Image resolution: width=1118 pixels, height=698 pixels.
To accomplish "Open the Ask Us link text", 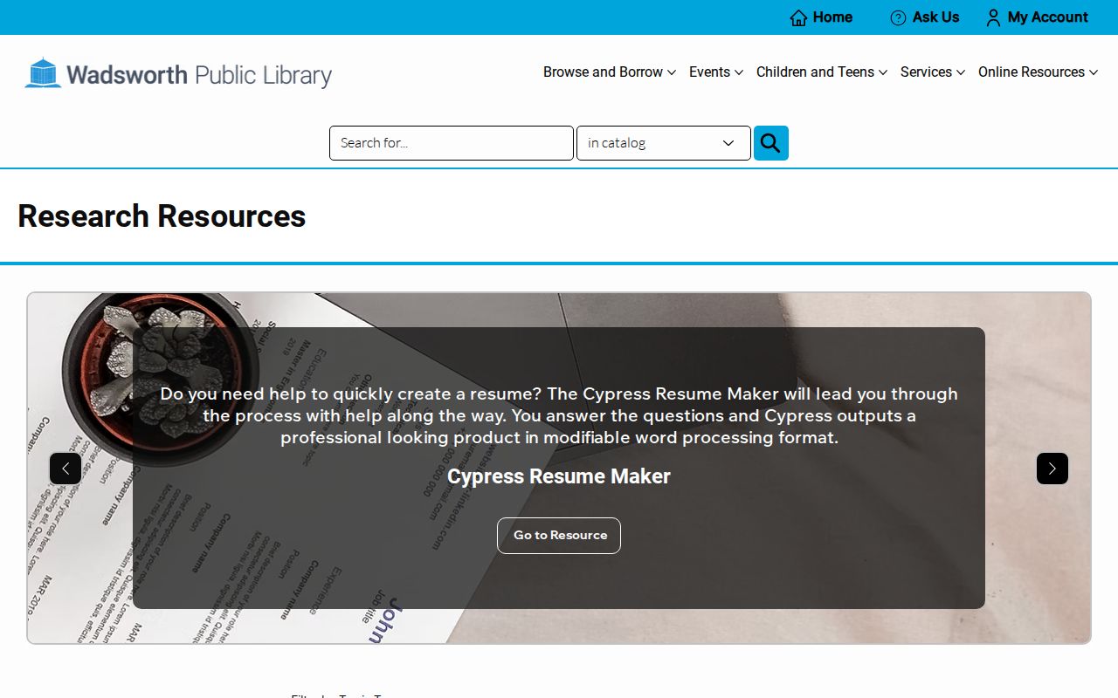I will point(935,17).
